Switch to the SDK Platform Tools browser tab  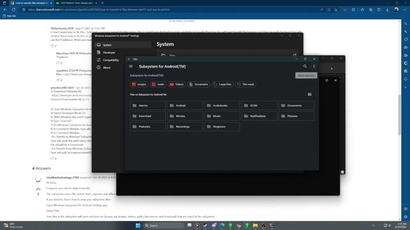click(x=76, y=3)
